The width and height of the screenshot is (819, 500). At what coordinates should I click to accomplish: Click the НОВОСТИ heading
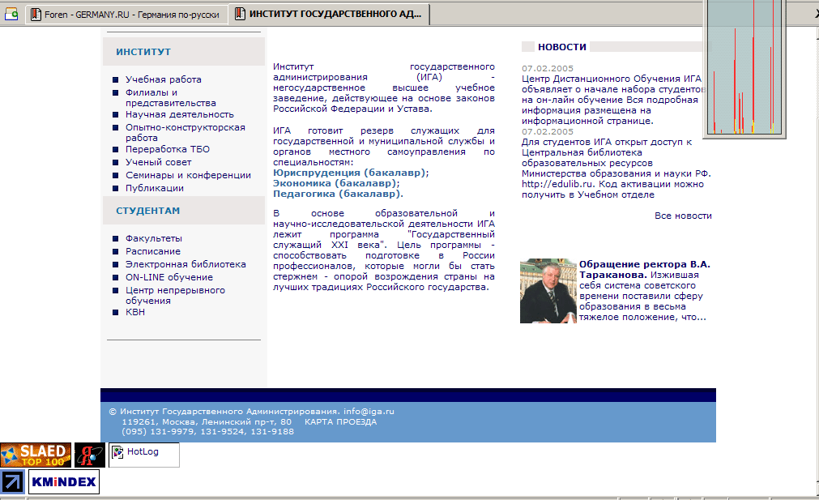(562, 47)
